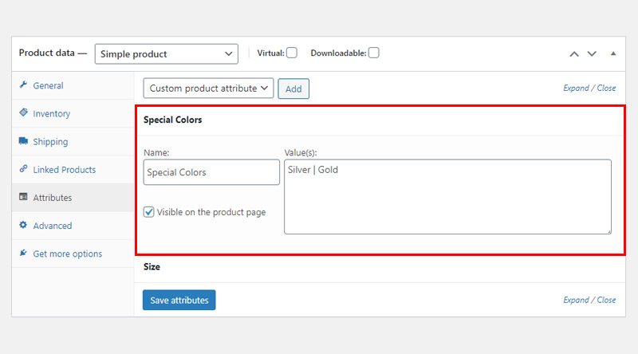Viewport: 638px width, 354px height.
Task: Collapse Product data panel with triangle toggle
Action: pyautogui.click(x=613, y=53)
